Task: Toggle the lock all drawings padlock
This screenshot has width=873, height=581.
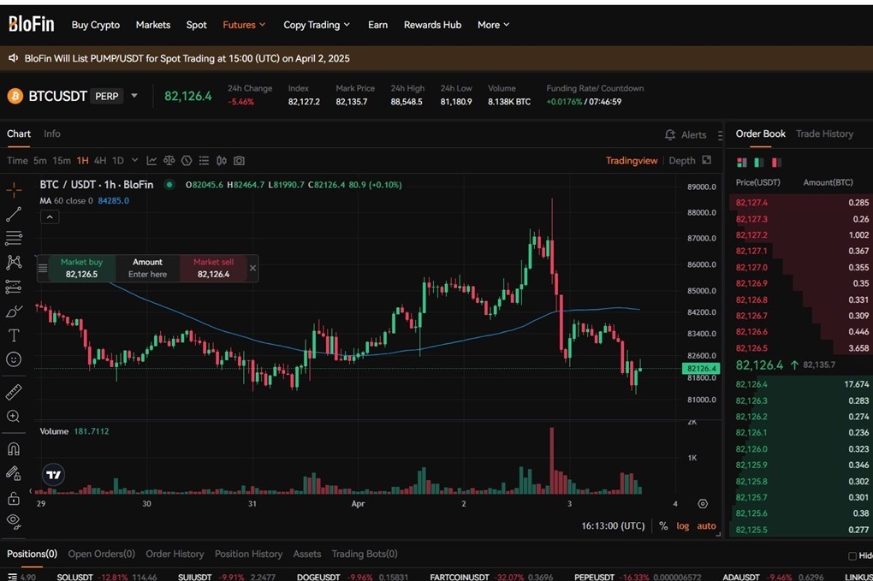Action: point(14,498)
